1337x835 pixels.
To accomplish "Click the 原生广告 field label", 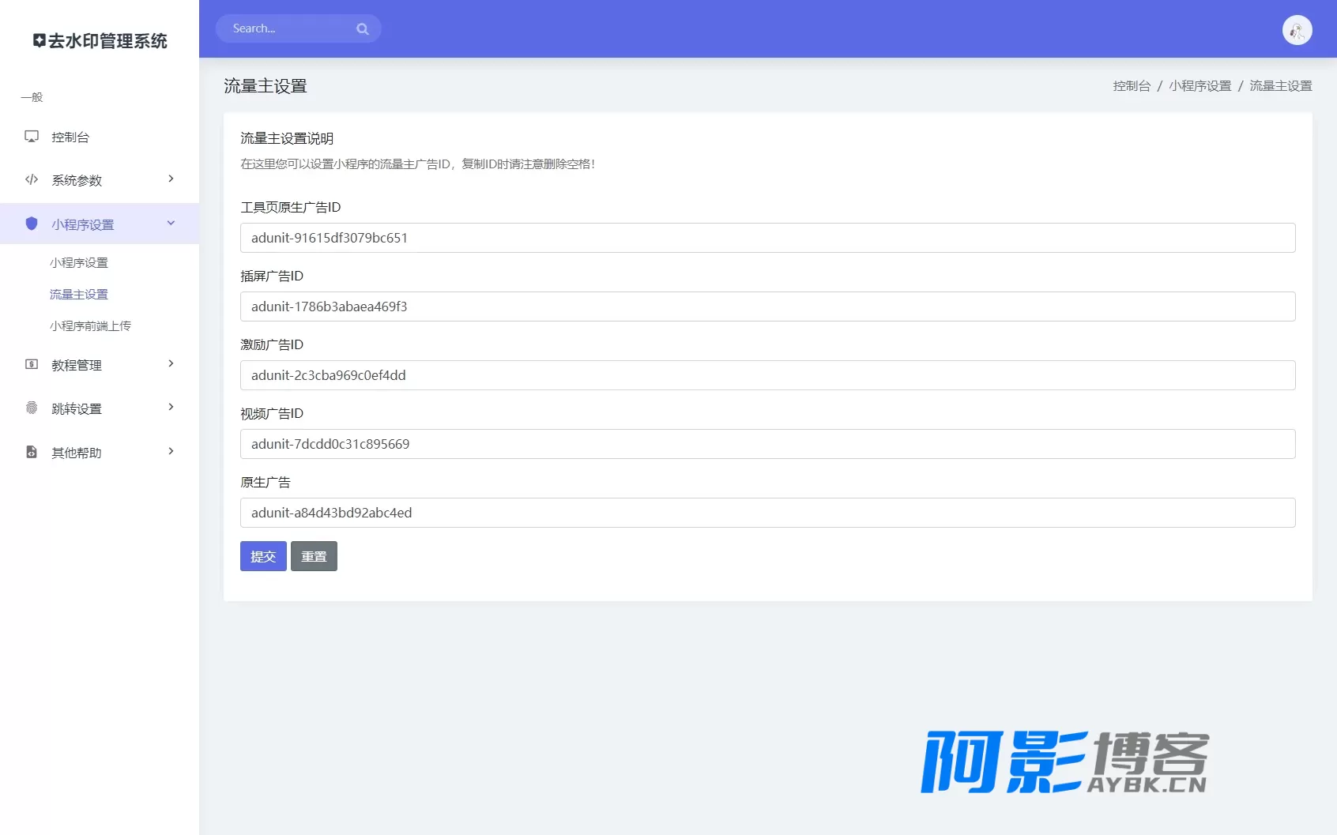I will point(266,482).
